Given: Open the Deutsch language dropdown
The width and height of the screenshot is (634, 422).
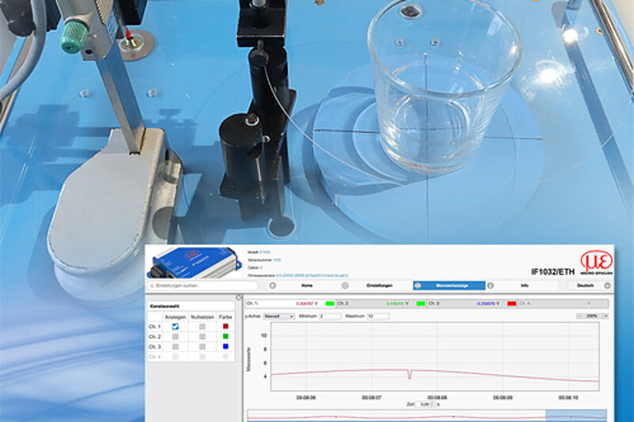Looking at the screenshot, I should click(590, 285).
